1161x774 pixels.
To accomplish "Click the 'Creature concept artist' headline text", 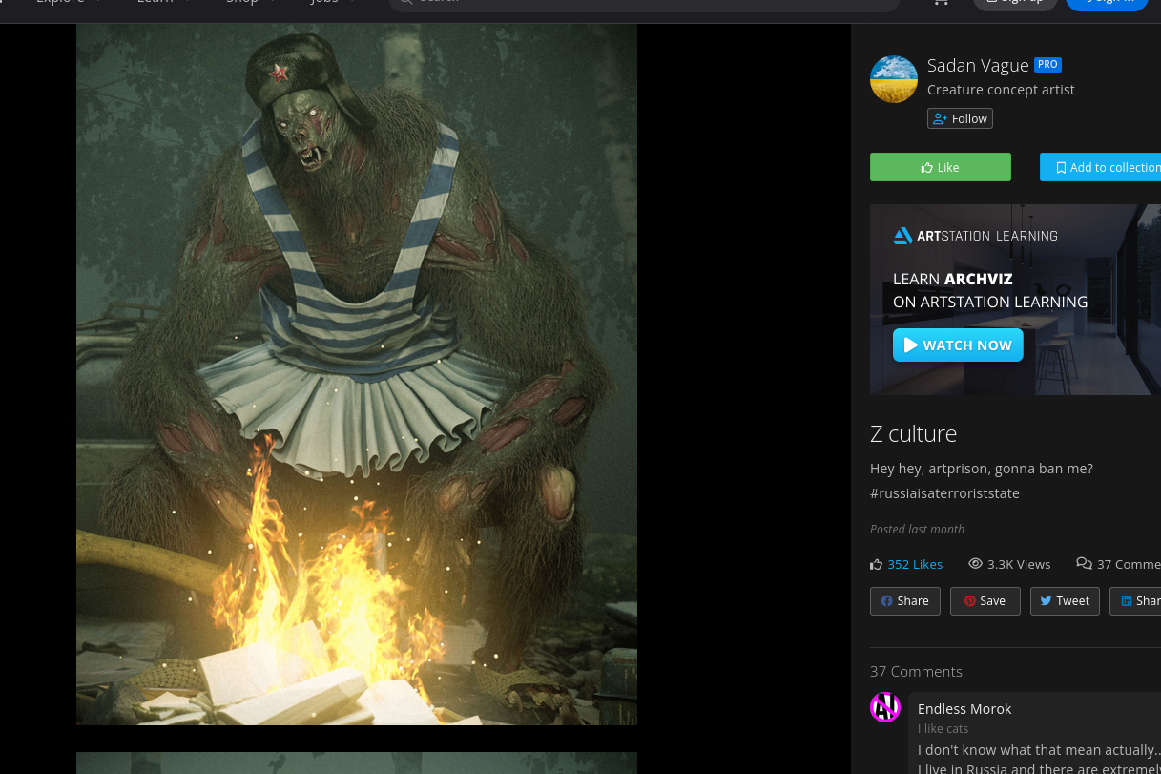I will pyautogui.click(x=1001, y=90).
